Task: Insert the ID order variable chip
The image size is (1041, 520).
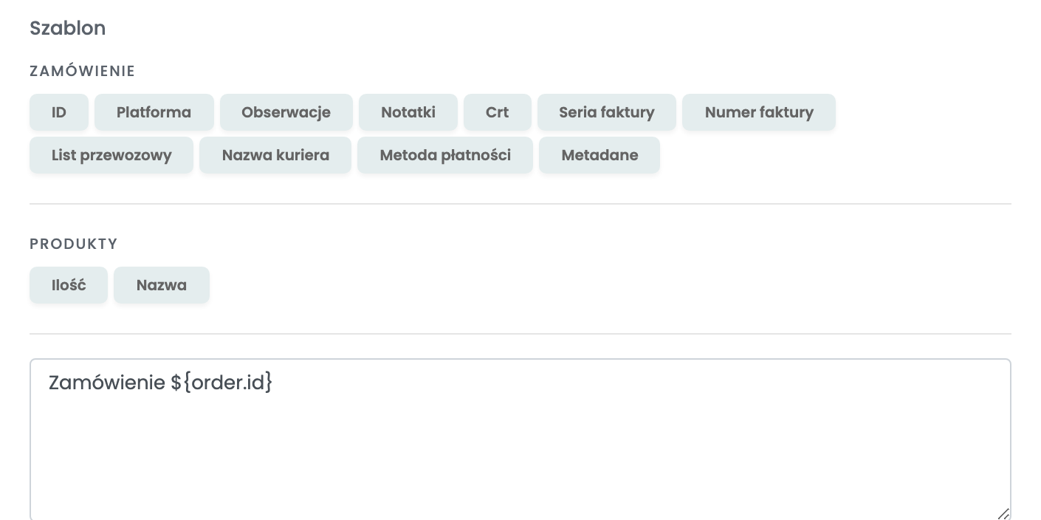Action: pyautogui.click(x=59, y=112)
